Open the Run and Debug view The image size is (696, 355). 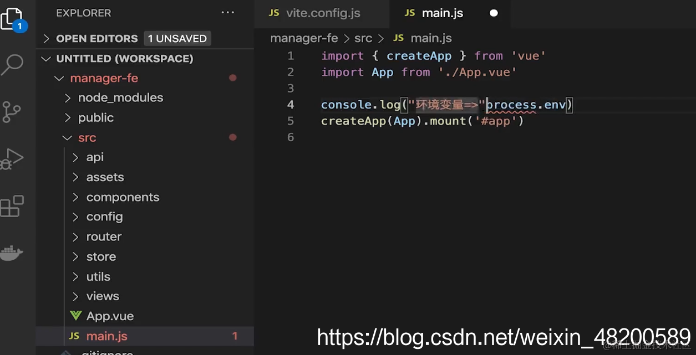12,159
